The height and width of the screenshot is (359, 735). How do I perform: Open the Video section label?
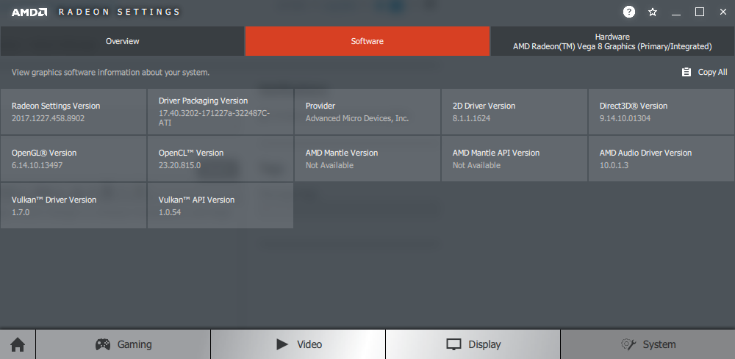[309, 344]
